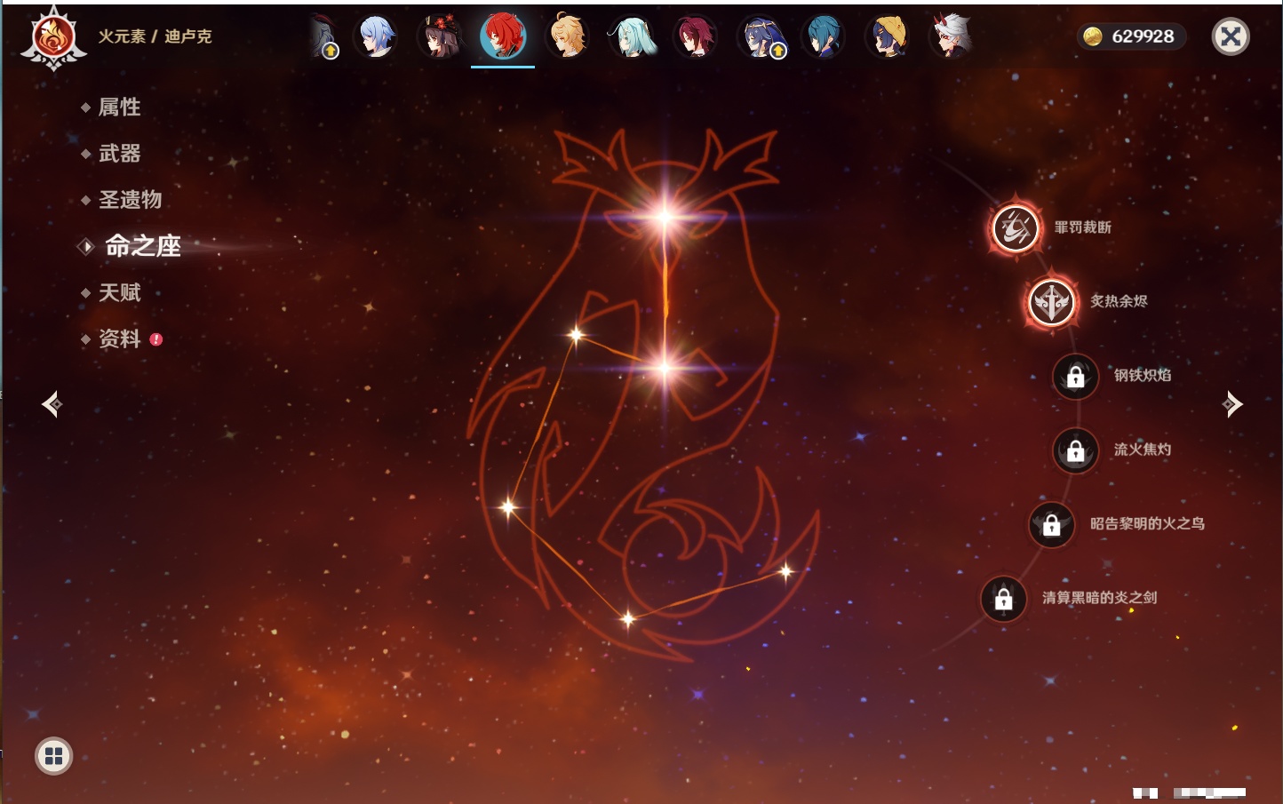Click the locked 昭告黎明的火之鸟 node icon

click(x=1052, y=525)
